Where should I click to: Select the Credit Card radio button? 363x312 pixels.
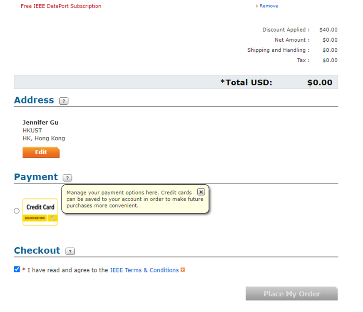coord(17,211)
